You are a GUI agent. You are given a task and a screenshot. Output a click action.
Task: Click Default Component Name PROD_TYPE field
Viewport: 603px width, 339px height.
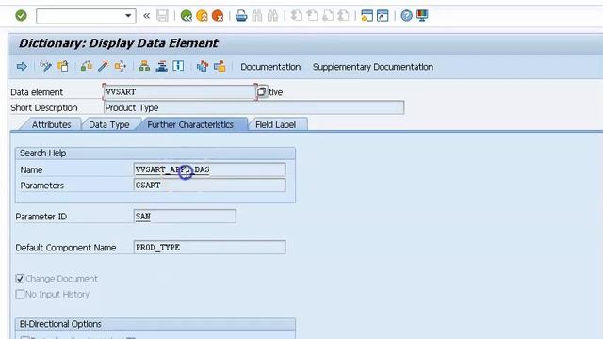pyautogui.click(x=209, y=247)
